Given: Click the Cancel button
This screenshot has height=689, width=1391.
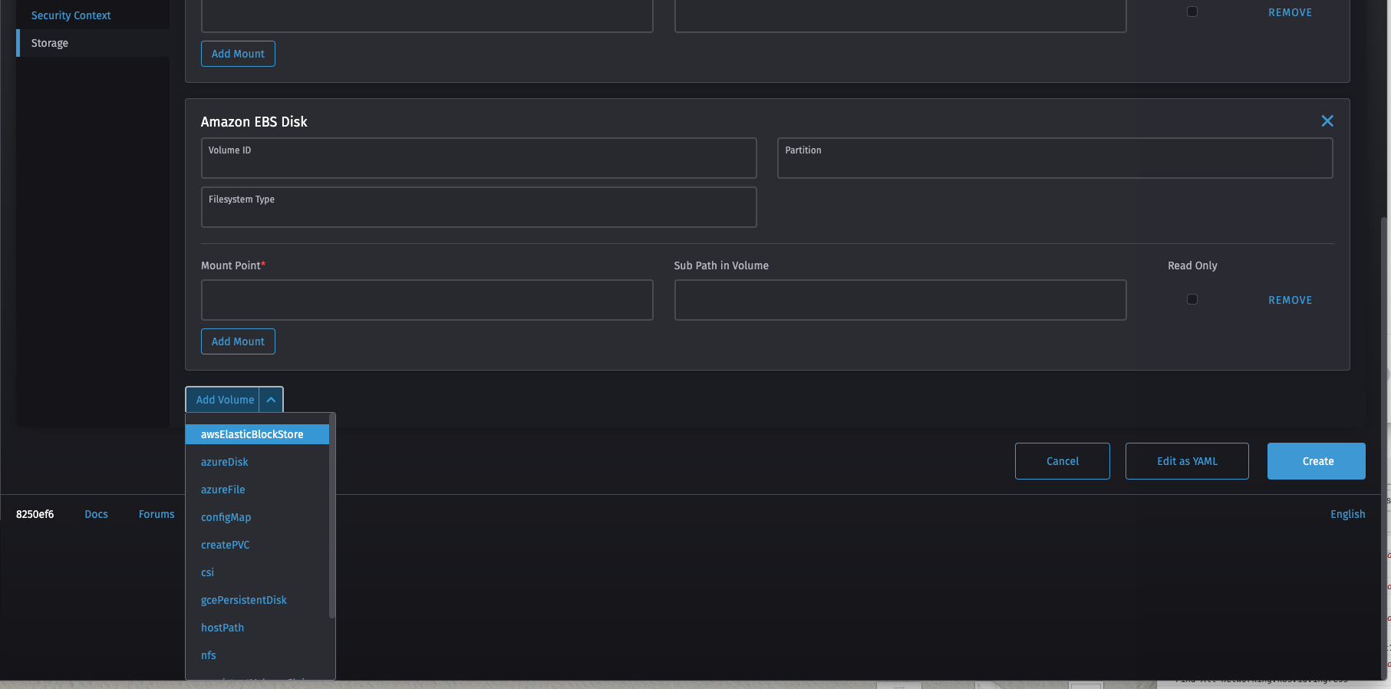Looking at the screenshot, I should point(1062,461).
